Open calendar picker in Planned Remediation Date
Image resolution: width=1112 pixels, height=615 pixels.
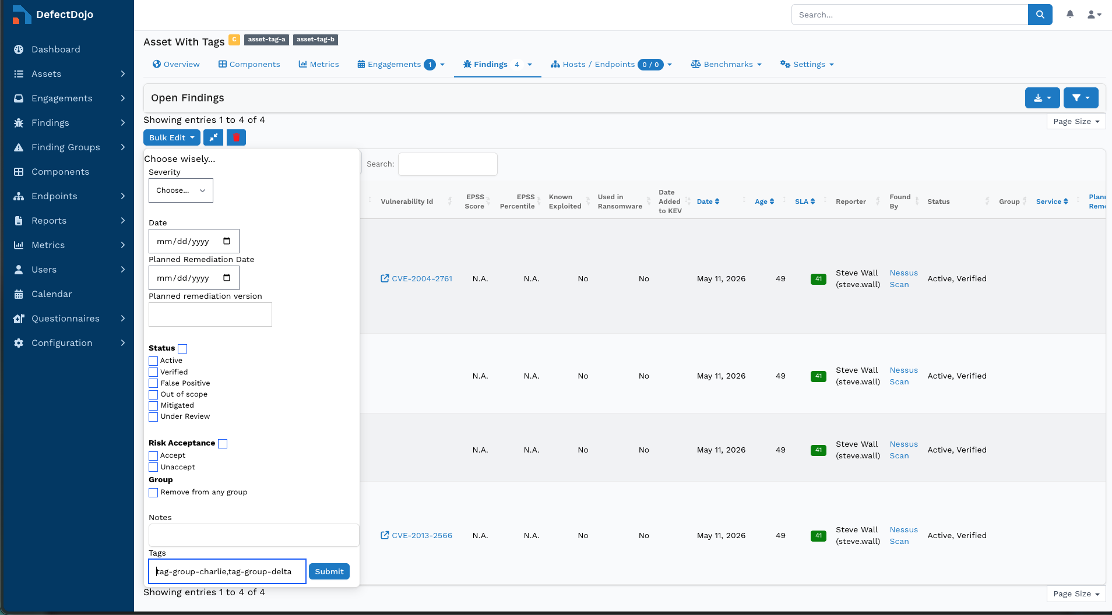227,278
